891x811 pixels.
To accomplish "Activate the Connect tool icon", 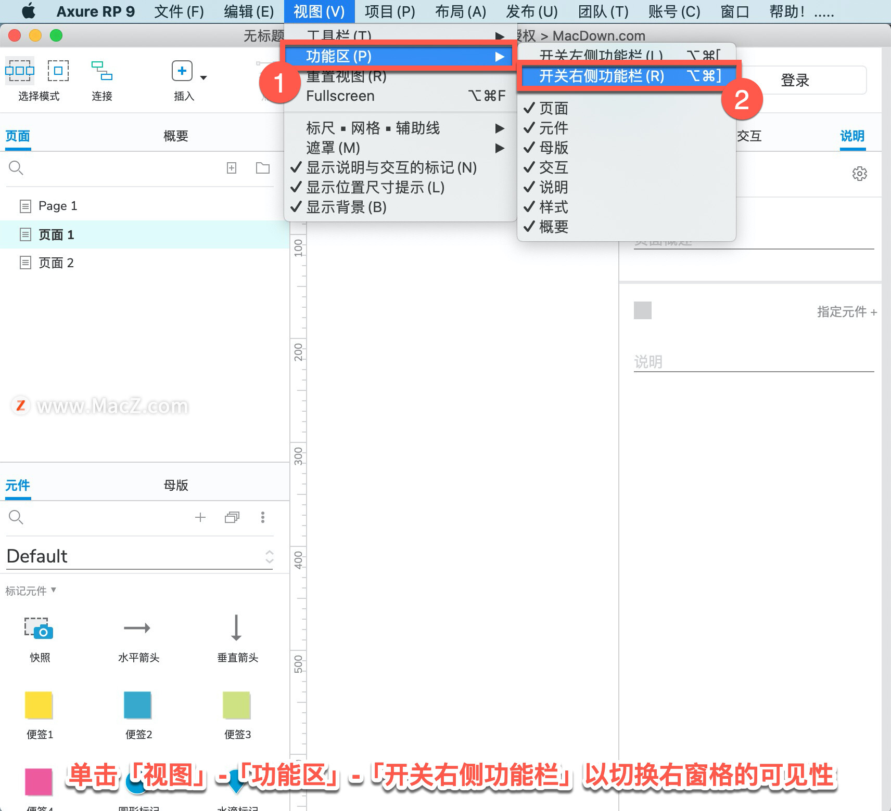I will click(x=102, y=71).
